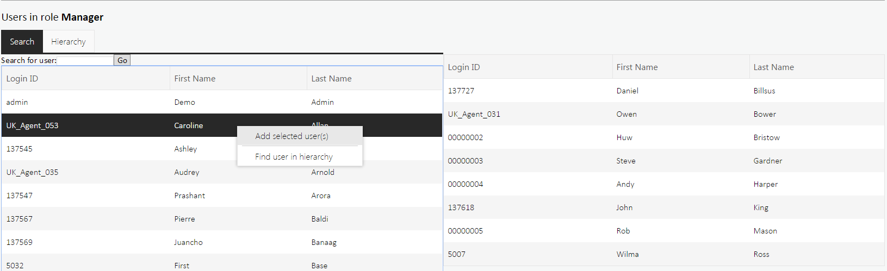Screen dimensions: 887x271
Task: Switch to the Hierarchy tab
Action: (x=68, y=42)
